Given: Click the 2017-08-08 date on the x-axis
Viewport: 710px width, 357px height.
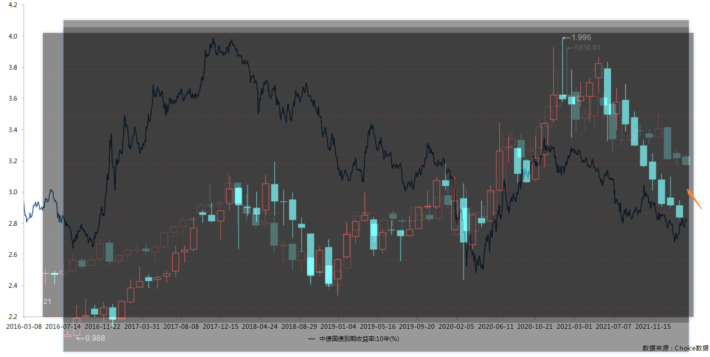Looking at the screenshot, I should tap(181, 325).
